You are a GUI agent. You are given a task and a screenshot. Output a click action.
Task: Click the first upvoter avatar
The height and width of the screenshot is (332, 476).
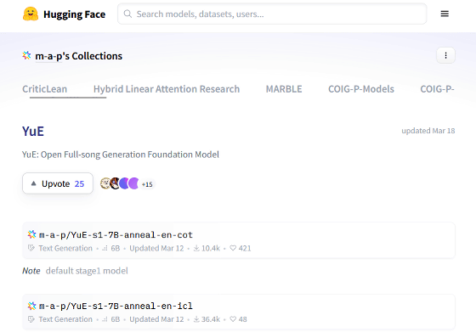tap(105, 183)
